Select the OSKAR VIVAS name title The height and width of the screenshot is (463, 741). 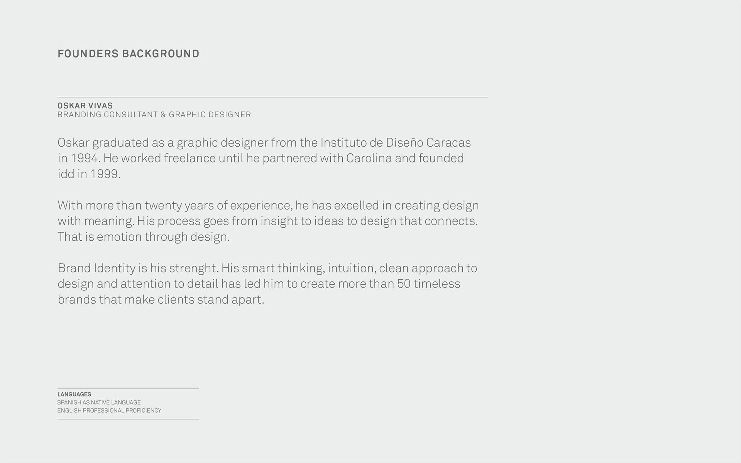(x=85, y=106)
